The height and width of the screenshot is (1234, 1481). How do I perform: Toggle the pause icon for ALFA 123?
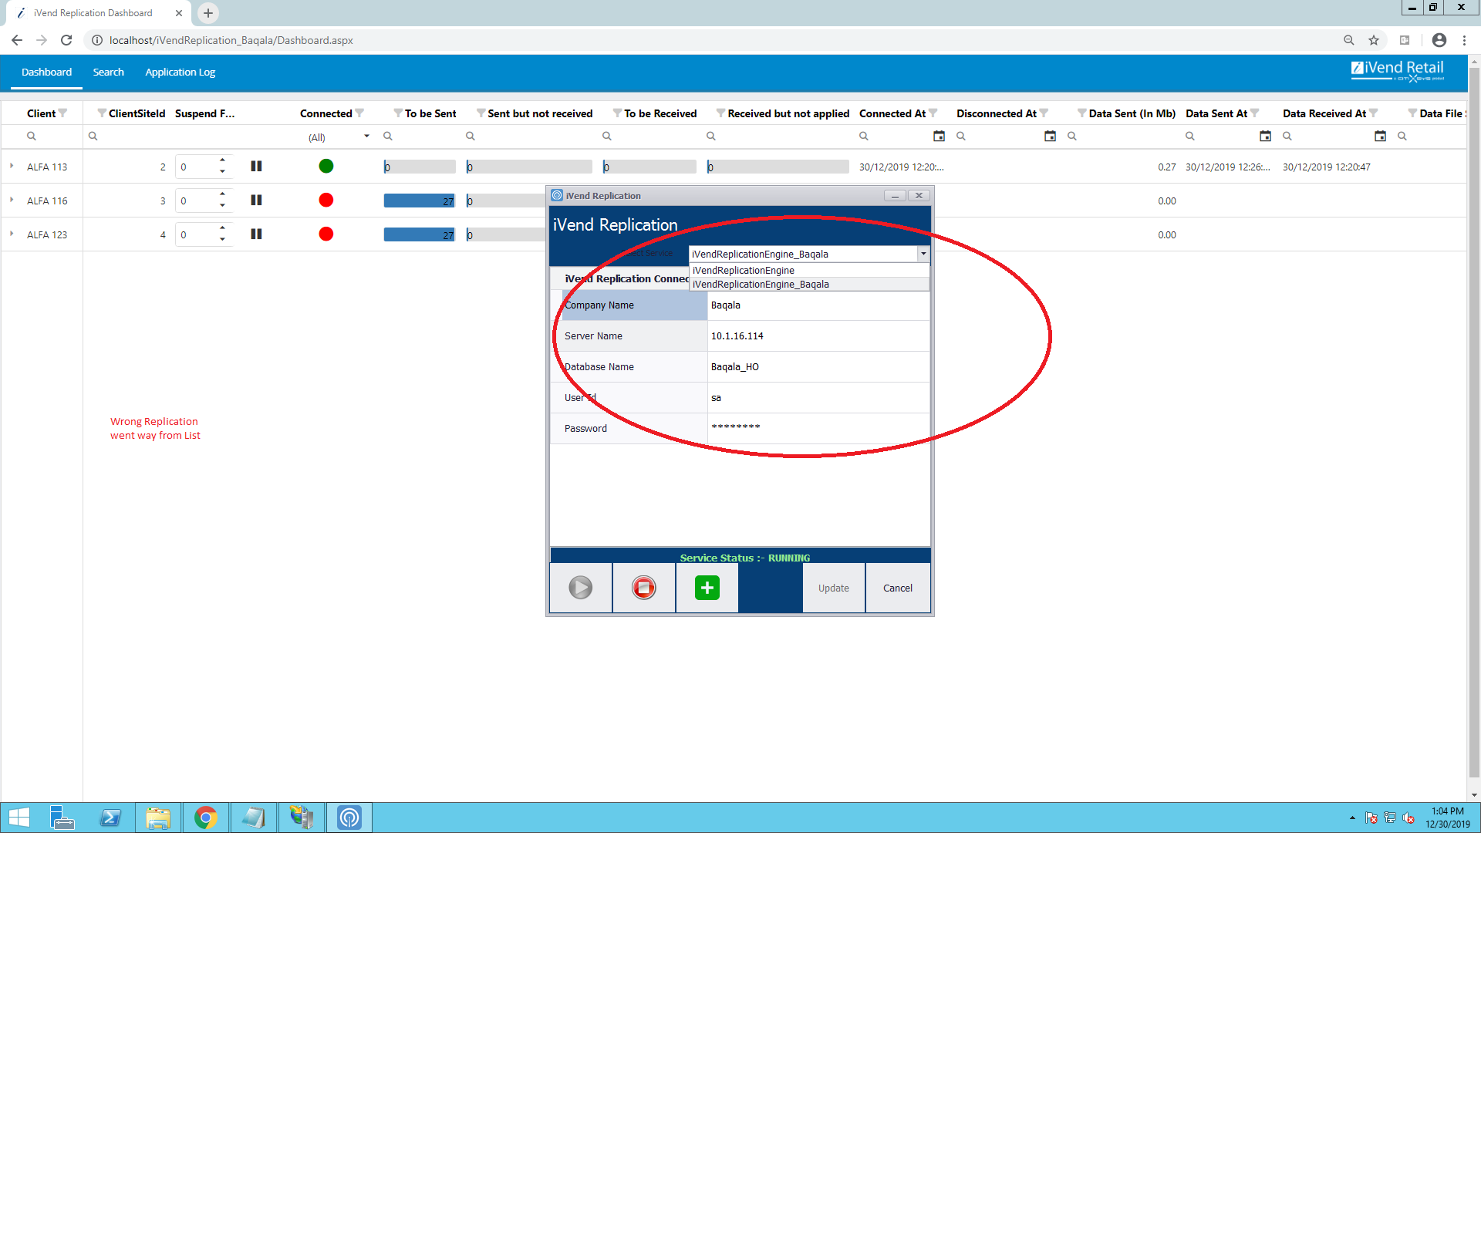[x=256, y=234]
